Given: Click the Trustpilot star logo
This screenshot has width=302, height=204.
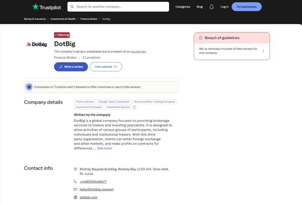Looking at the screenshot, I should coord(35,6).
